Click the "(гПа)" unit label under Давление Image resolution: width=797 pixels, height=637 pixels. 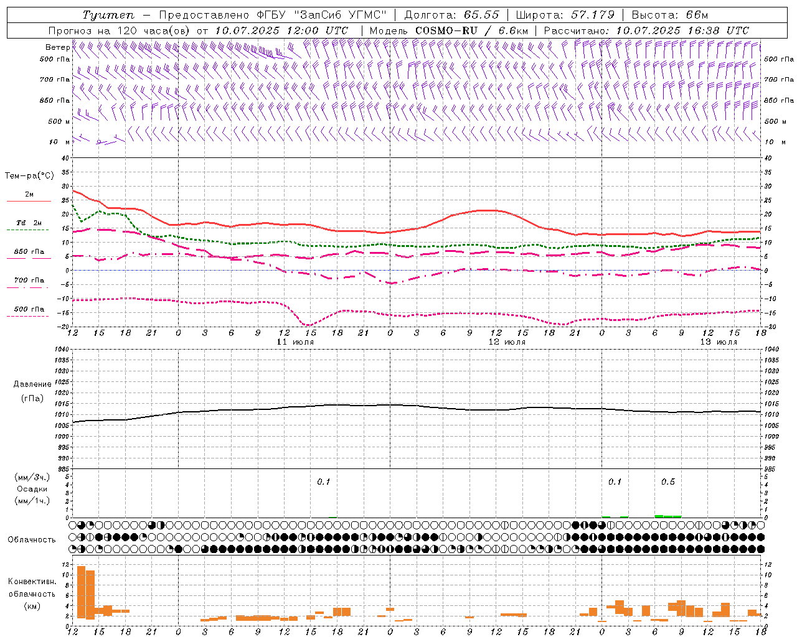click(32, 398)
